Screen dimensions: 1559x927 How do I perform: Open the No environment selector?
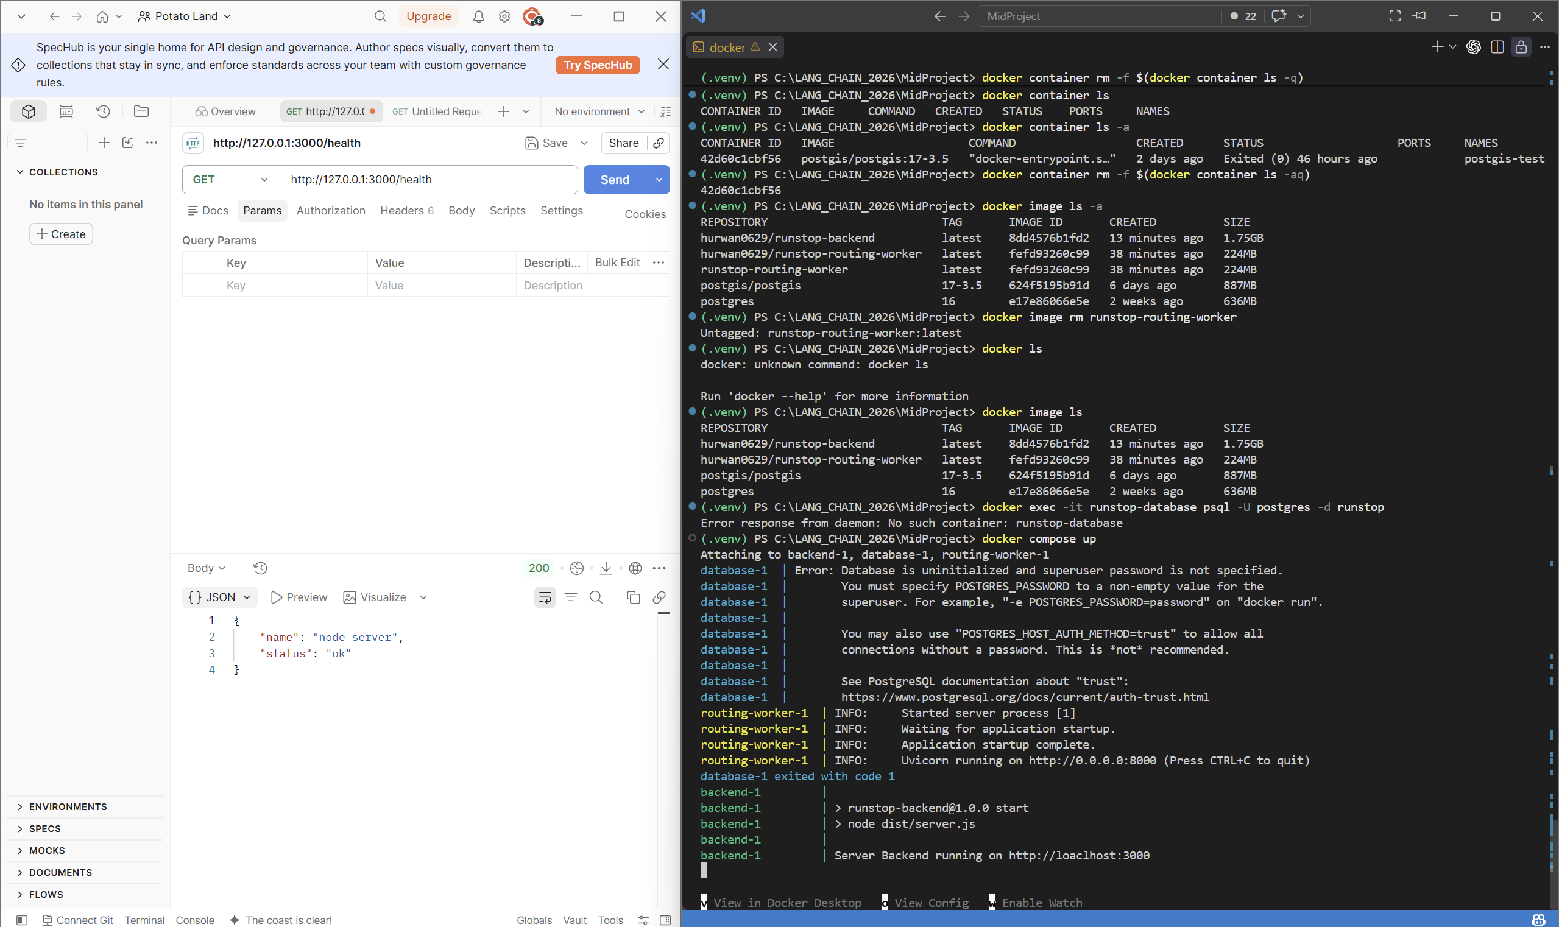coord(599,111)
